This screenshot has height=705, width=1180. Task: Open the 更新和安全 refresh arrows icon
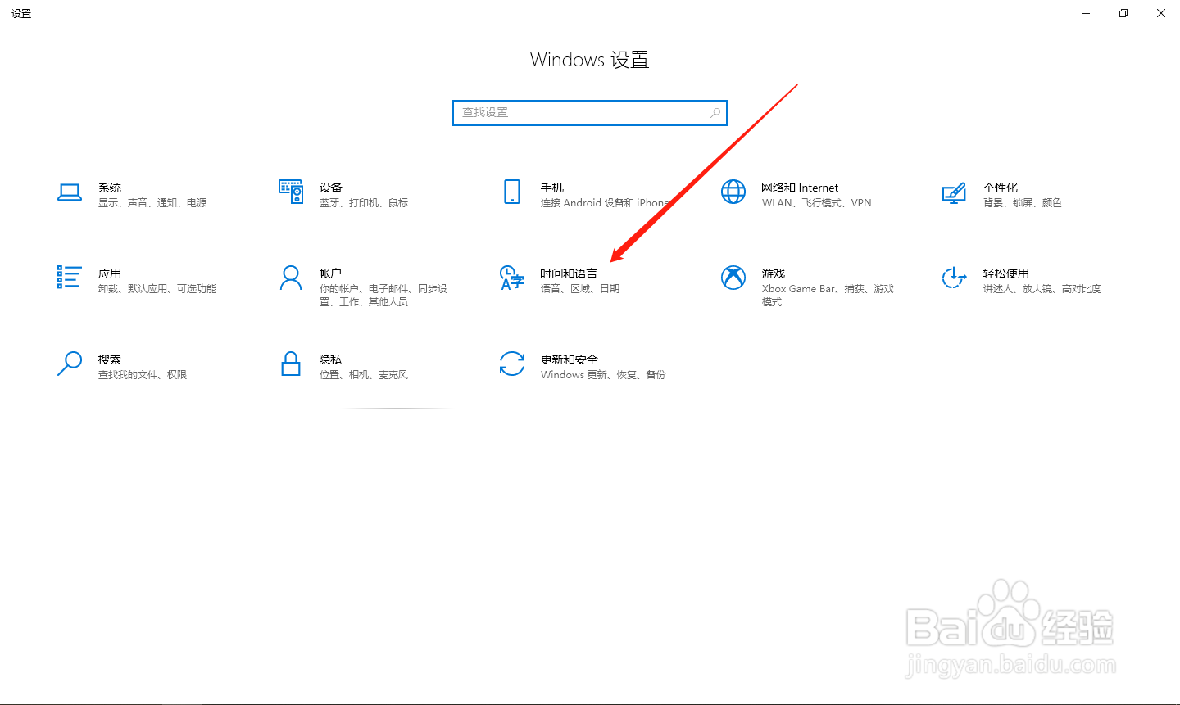click(512, 364)
